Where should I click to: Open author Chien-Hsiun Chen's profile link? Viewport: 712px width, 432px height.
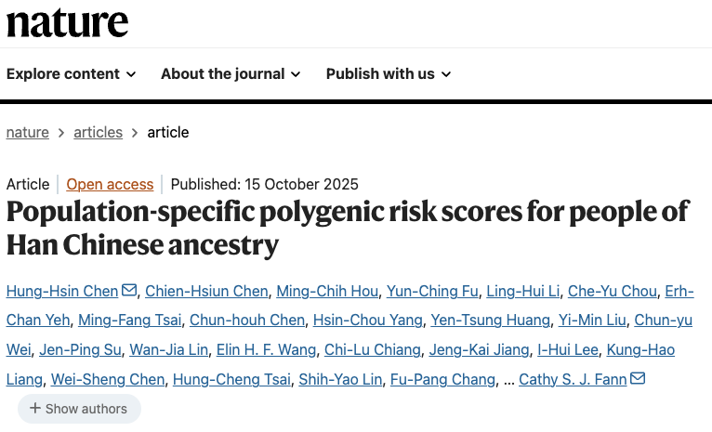(x=206, y=292)
